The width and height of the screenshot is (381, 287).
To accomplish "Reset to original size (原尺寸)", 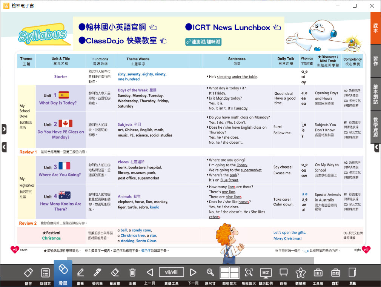I will coord(210,272).
